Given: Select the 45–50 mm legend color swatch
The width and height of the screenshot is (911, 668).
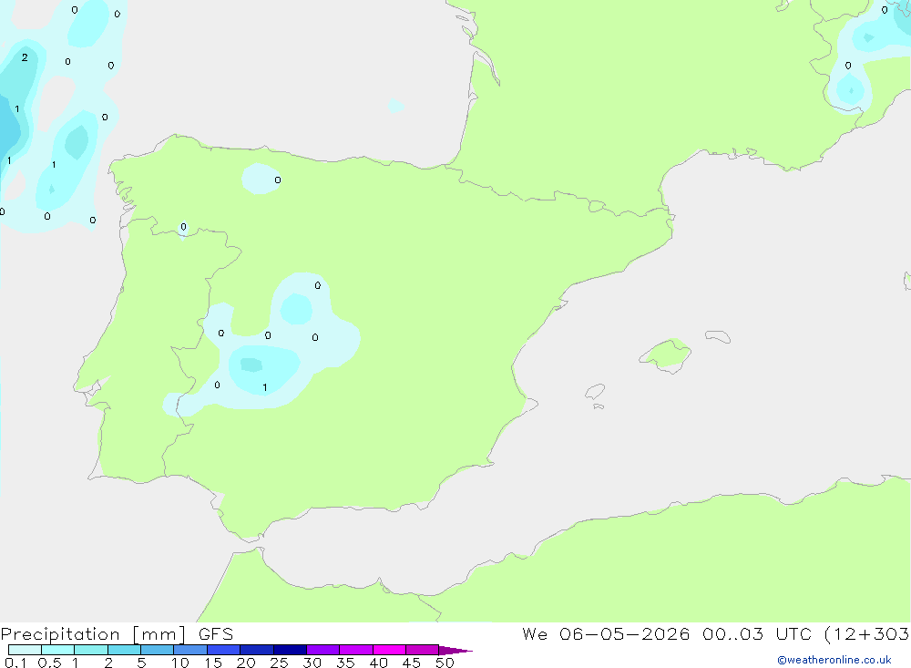Looking at the screenshot, I should pos(423,650).
